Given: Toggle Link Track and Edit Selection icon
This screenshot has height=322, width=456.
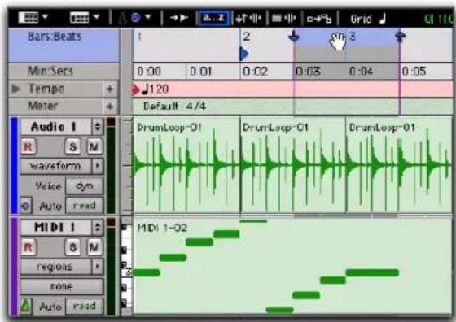Looking at the screenshot, I should [284, 19].
